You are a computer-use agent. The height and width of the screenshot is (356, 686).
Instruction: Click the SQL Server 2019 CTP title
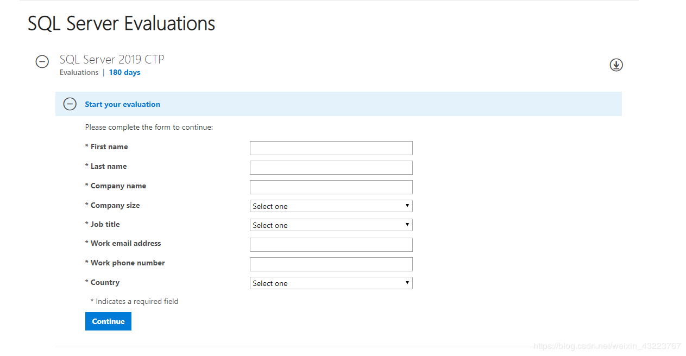coord(112,59)
